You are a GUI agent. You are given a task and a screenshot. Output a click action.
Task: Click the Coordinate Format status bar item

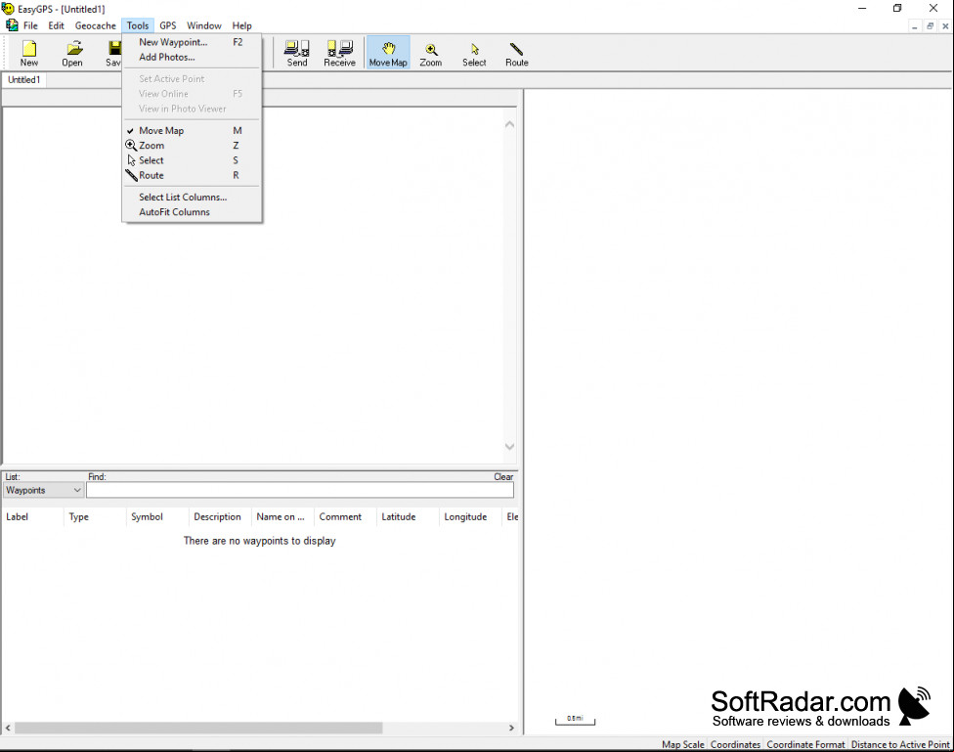click(805, 744)
